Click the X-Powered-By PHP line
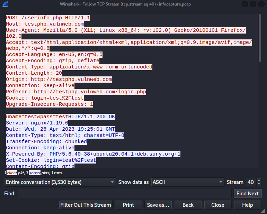The width and height of the screenshot is (267, 214). 93,154
